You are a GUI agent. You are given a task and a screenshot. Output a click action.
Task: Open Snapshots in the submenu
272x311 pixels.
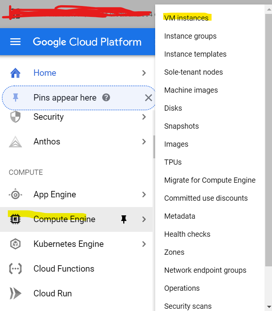[181, 126]
